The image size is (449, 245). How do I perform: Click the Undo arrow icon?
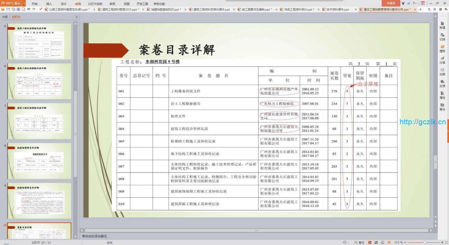[29, 9]
